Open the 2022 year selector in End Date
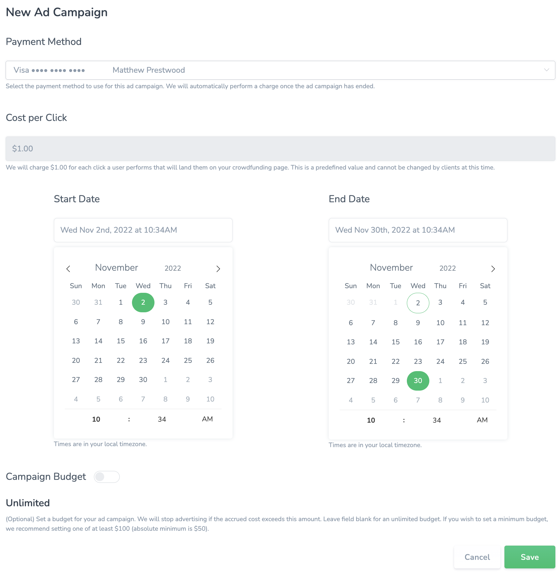This screenshot has height=577, width=559. point(448,268)
